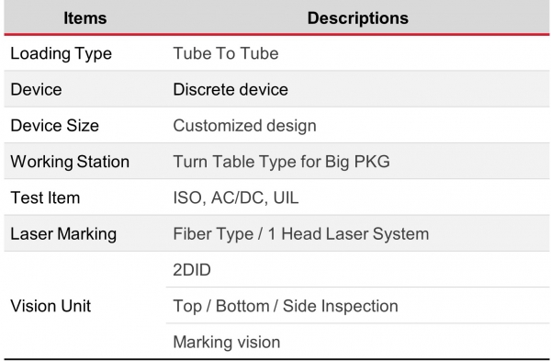The height and width of the screenshot is (361, 551).
Task: Select the Laser Marking label
Action: 63,234
